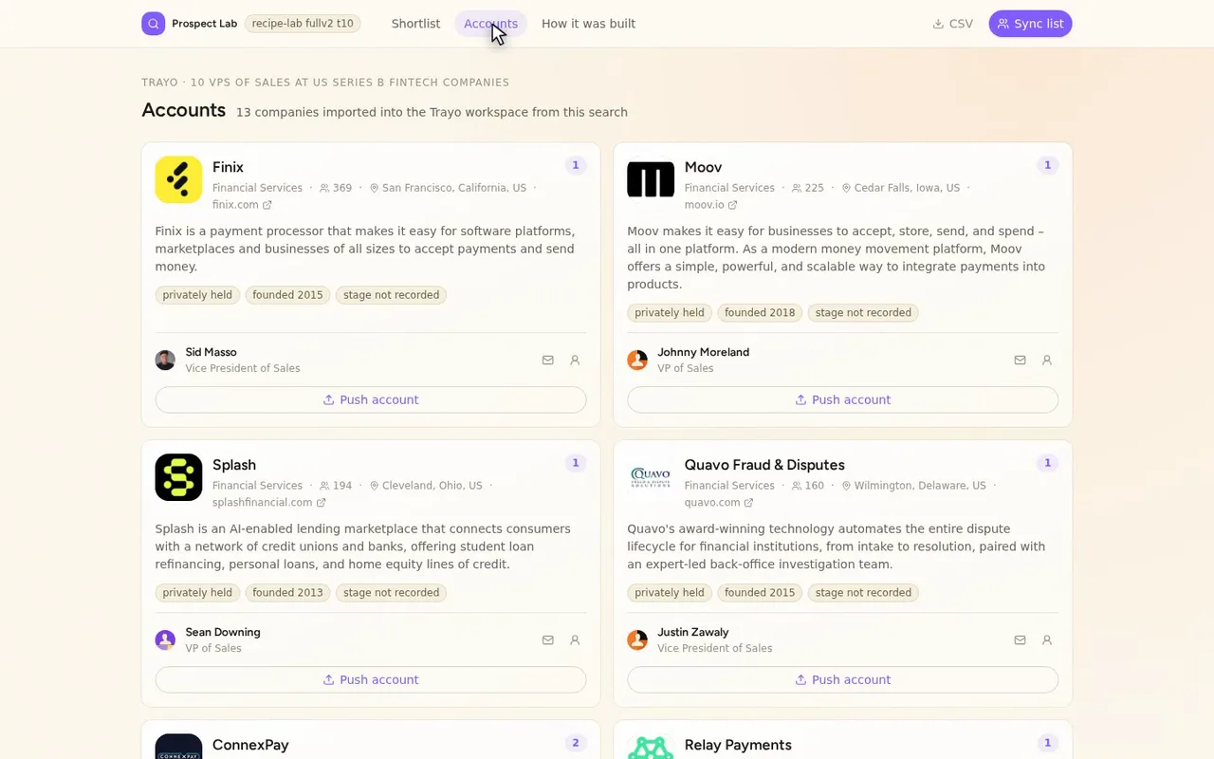
Task: Click the Prospect Lab search logo icon
Action: pyautogui.click(x=154, y=24)
